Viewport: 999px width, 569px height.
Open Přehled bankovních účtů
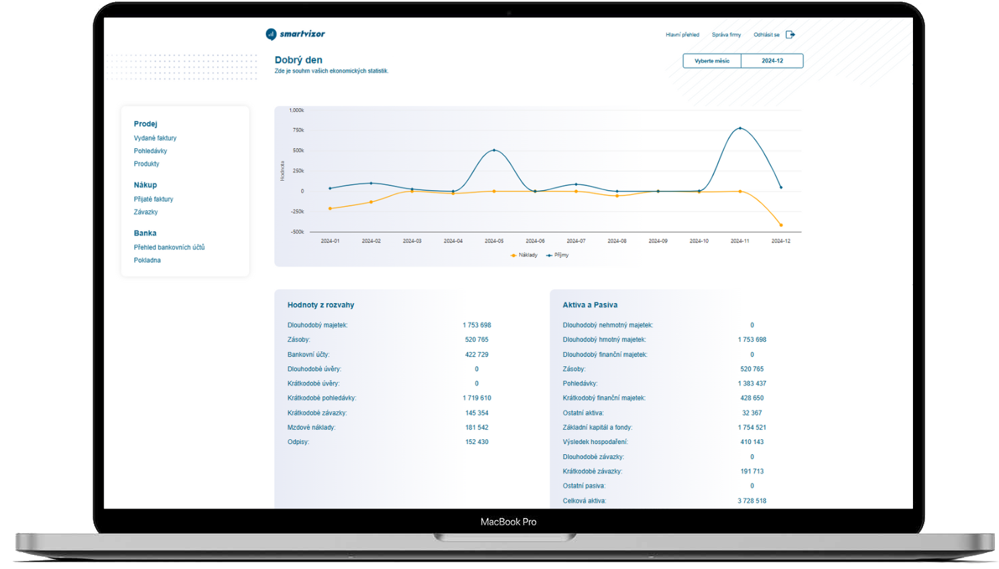click(x=169, y=248)
